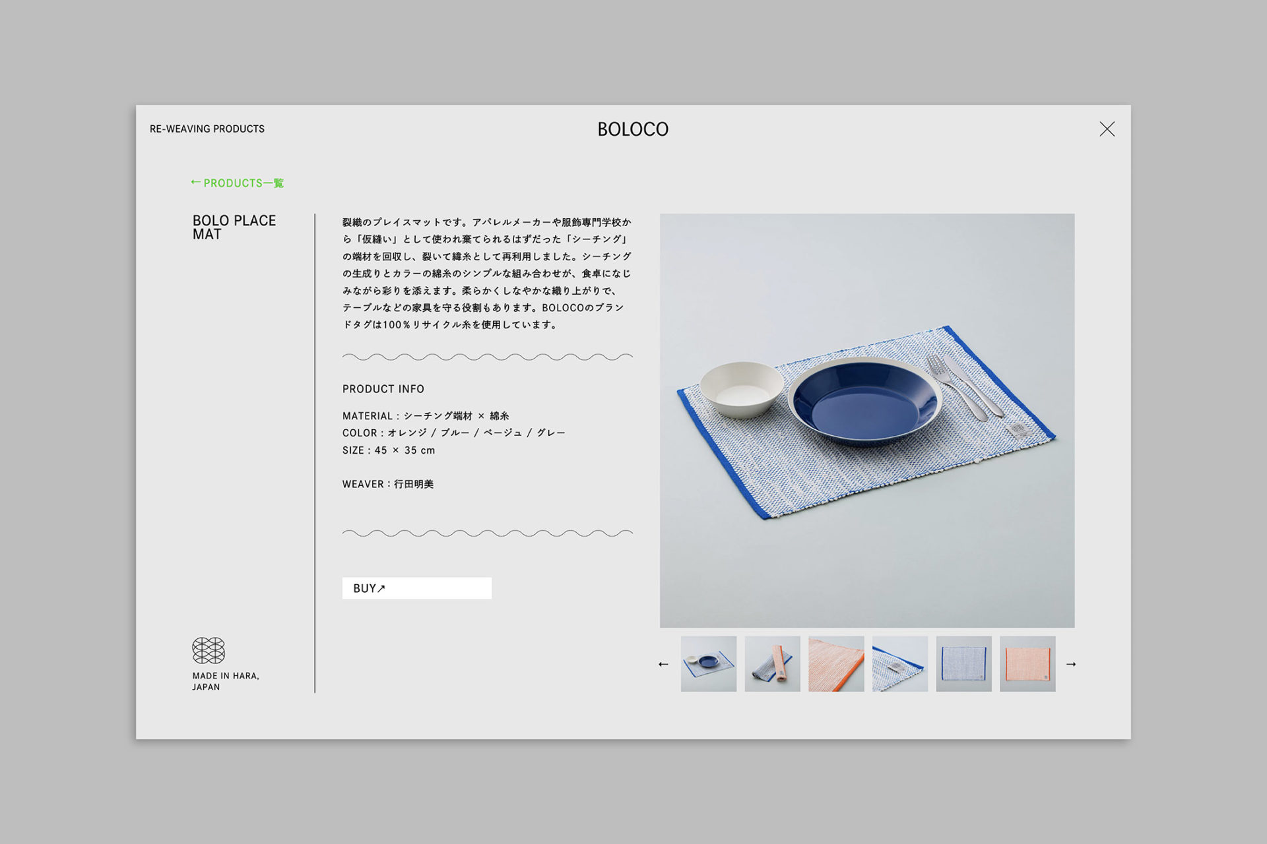Close the product detail overlay
Viewport: 1267px width, 844px height.
pos(1107,129)
